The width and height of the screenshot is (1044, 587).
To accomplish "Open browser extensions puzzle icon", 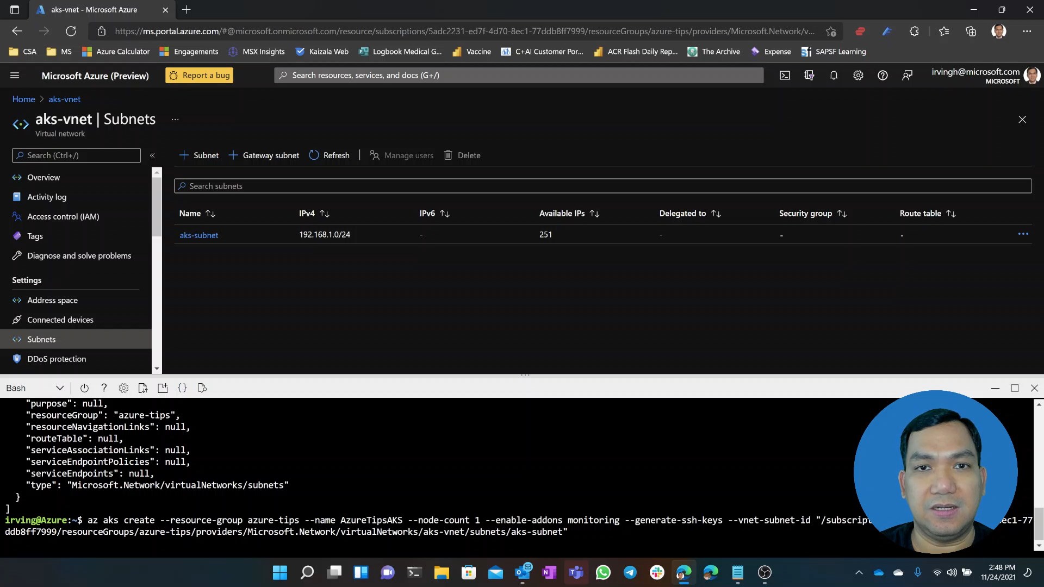I will coord(914,32).
